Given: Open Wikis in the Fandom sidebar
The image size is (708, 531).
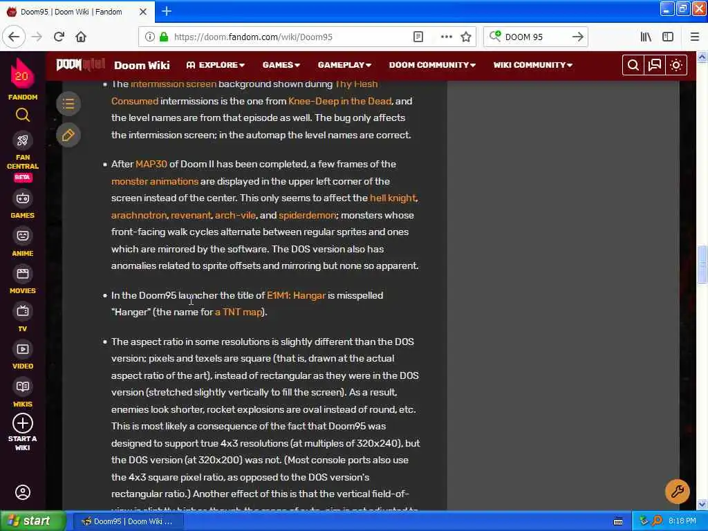Looking at the screenshot, I should click(23, 393).
